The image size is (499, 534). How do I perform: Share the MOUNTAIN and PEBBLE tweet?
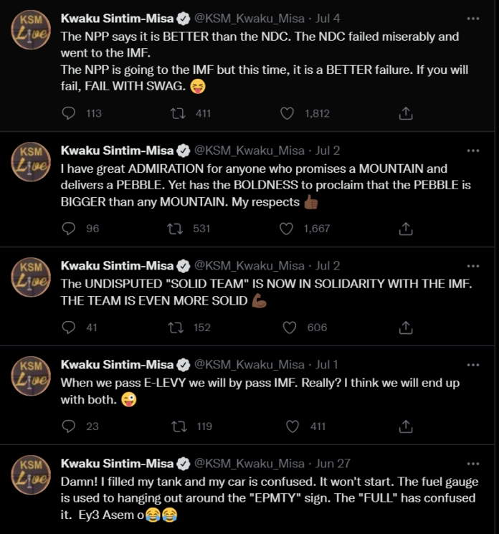pos(405,229)
